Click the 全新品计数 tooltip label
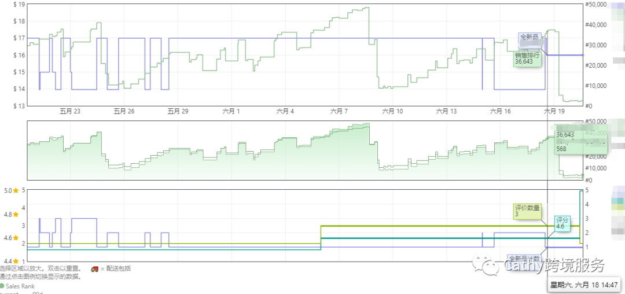Screen dimensions: 625x294 pyautogui.click(x=524, y=259)
